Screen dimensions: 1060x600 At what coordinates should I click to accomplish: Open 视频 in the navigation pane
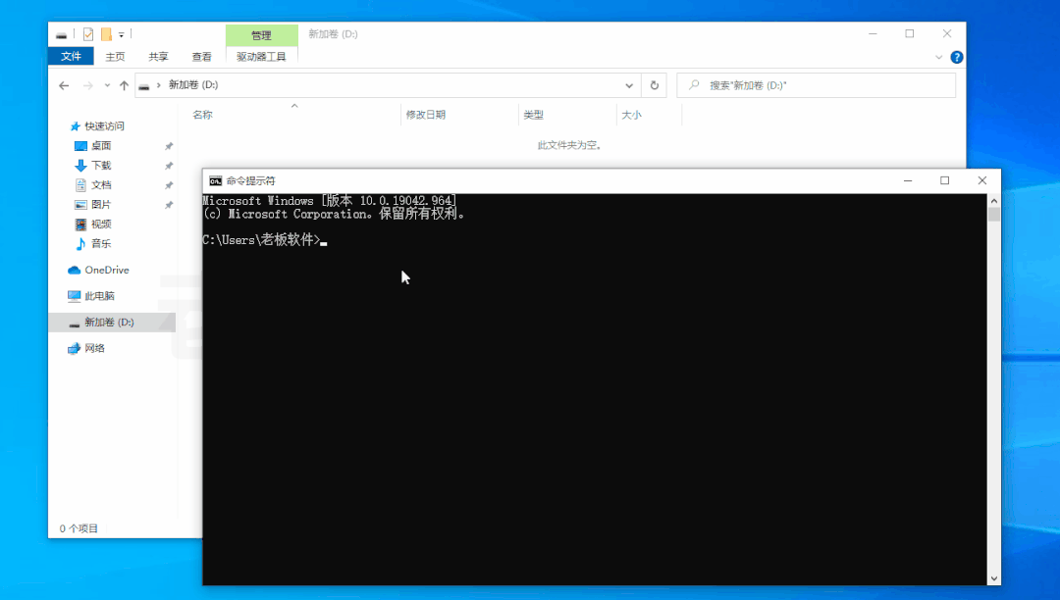tap(101, 225)
